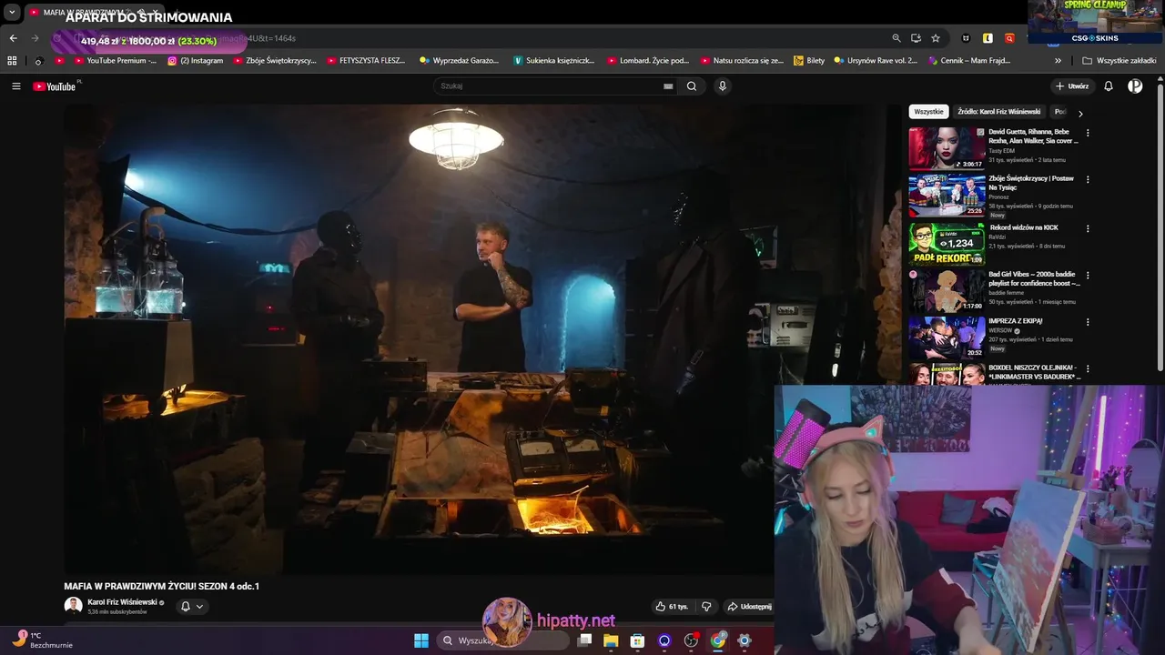Go back with browser back arrow

coord(13,38)
